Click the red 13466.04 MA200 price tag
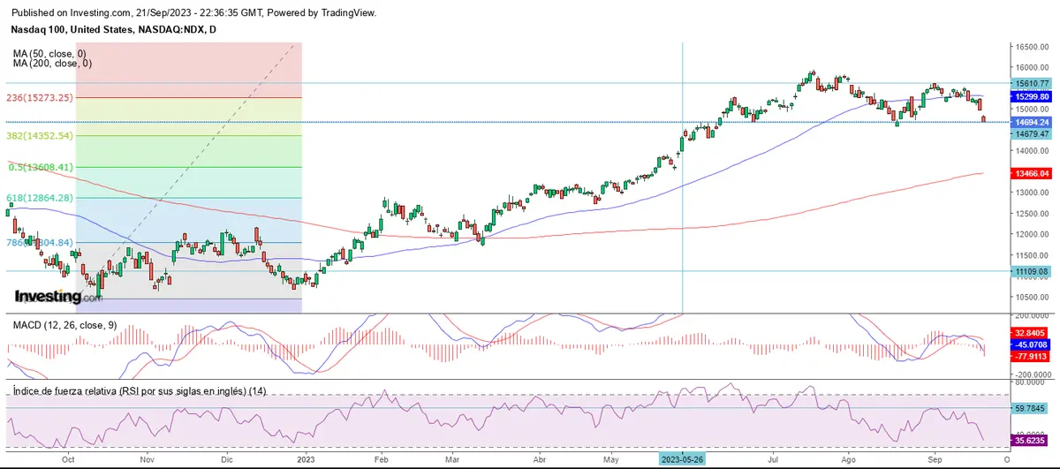Viewport: 1060px width, 469px height. coord(1032,175)
